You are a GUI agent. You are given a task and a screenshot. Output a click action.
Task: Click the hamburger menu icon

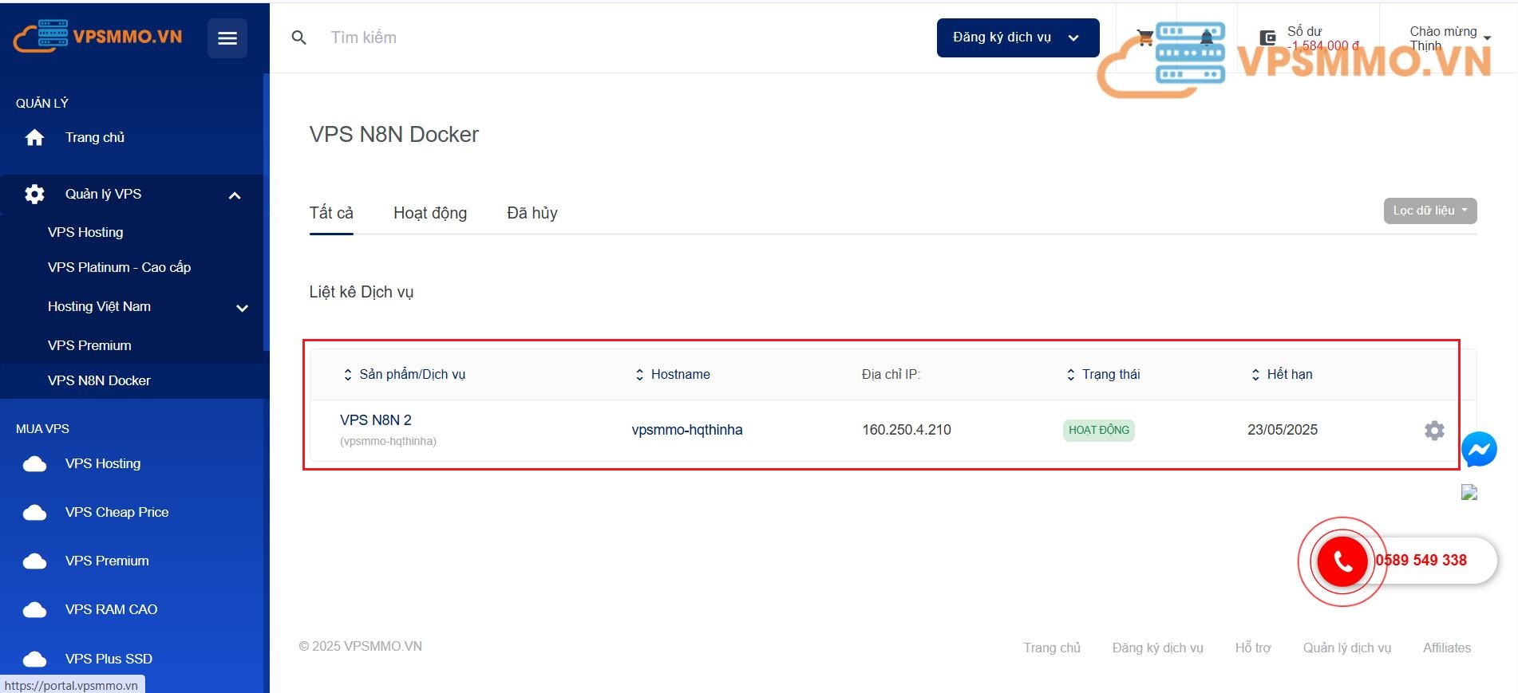point(227,38)
